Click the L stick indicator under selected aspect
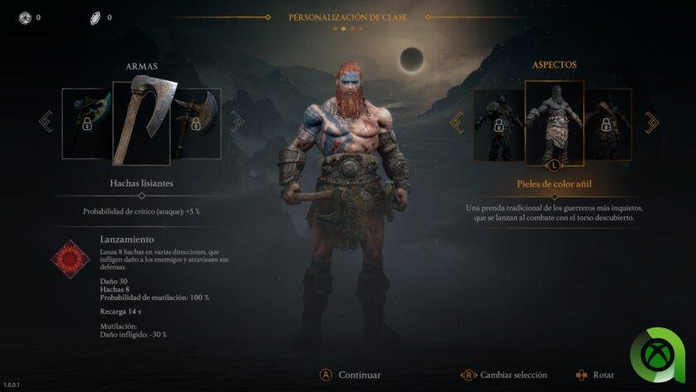This screenshot has height=392, width=696. (x=554, y=166)
